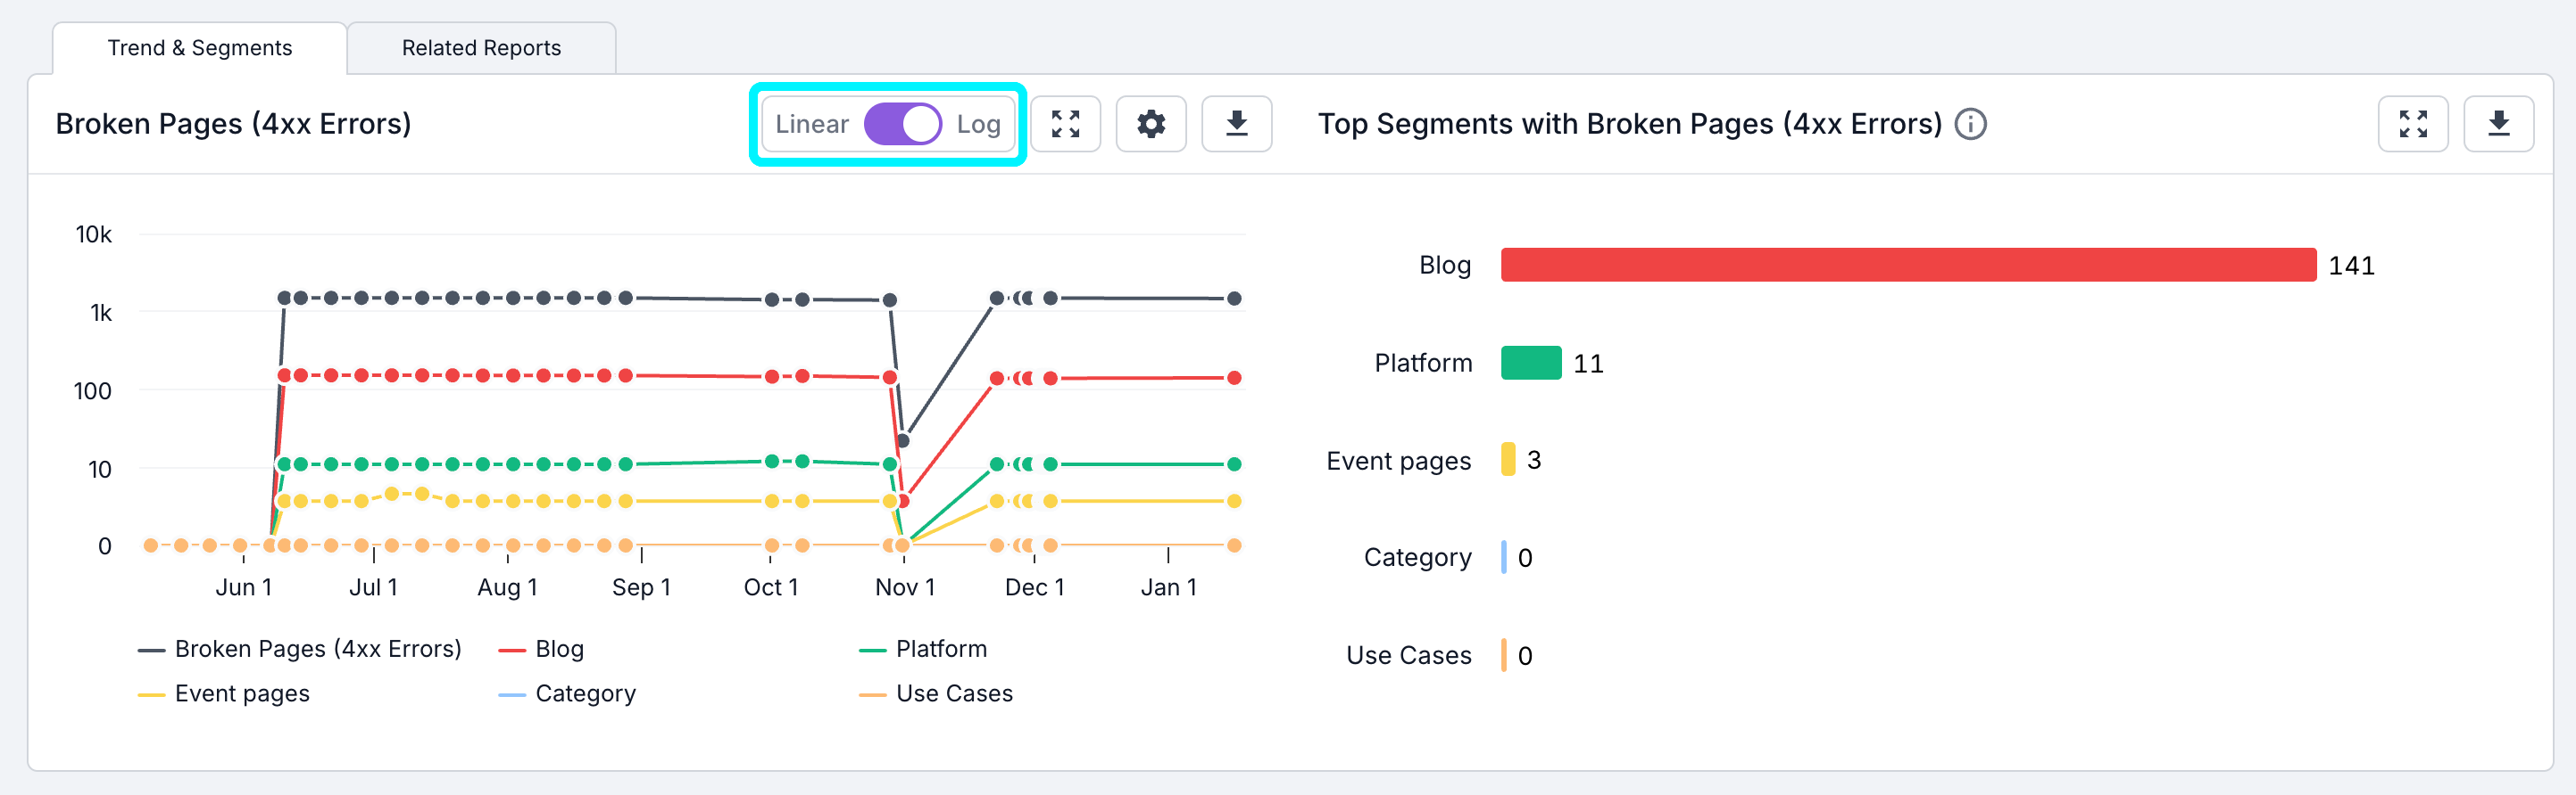The image size is (2576, 795).
Task: Toggle Broken Pages (4xx Errors) legend entry
Action: click(x=317, y=649)
